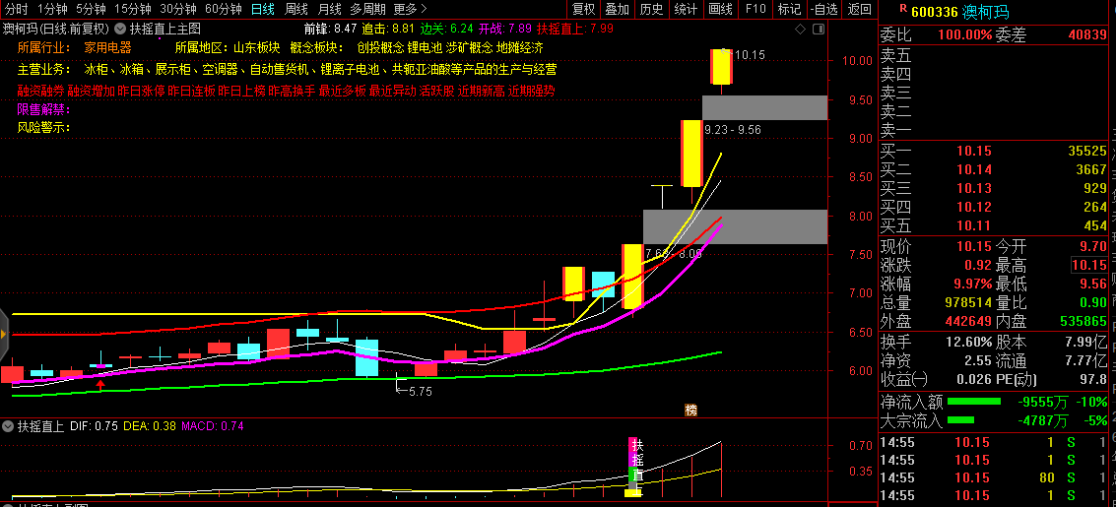Open the 画线 drawing tools

pos(720,10)
